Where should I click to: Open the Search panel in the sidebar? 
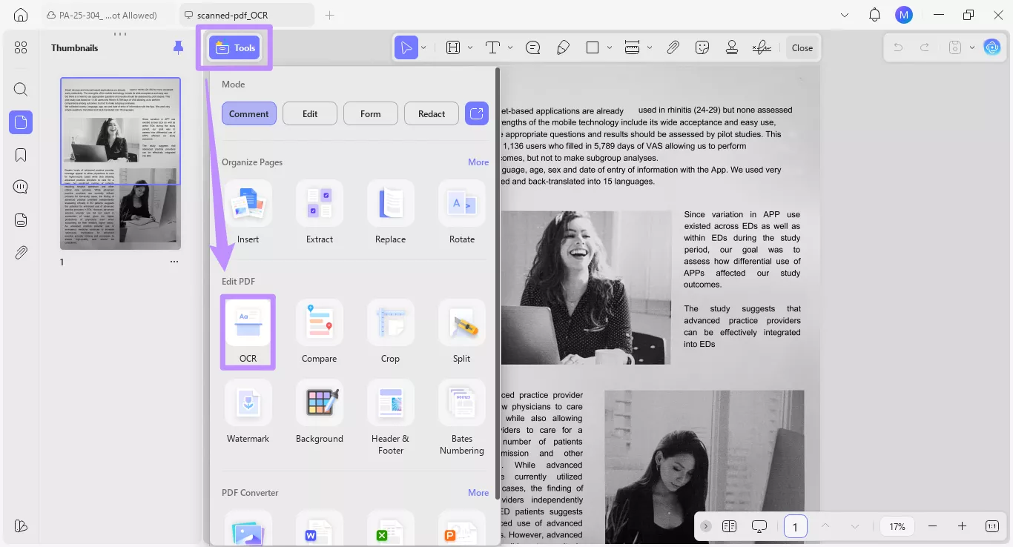click(20, 89)
